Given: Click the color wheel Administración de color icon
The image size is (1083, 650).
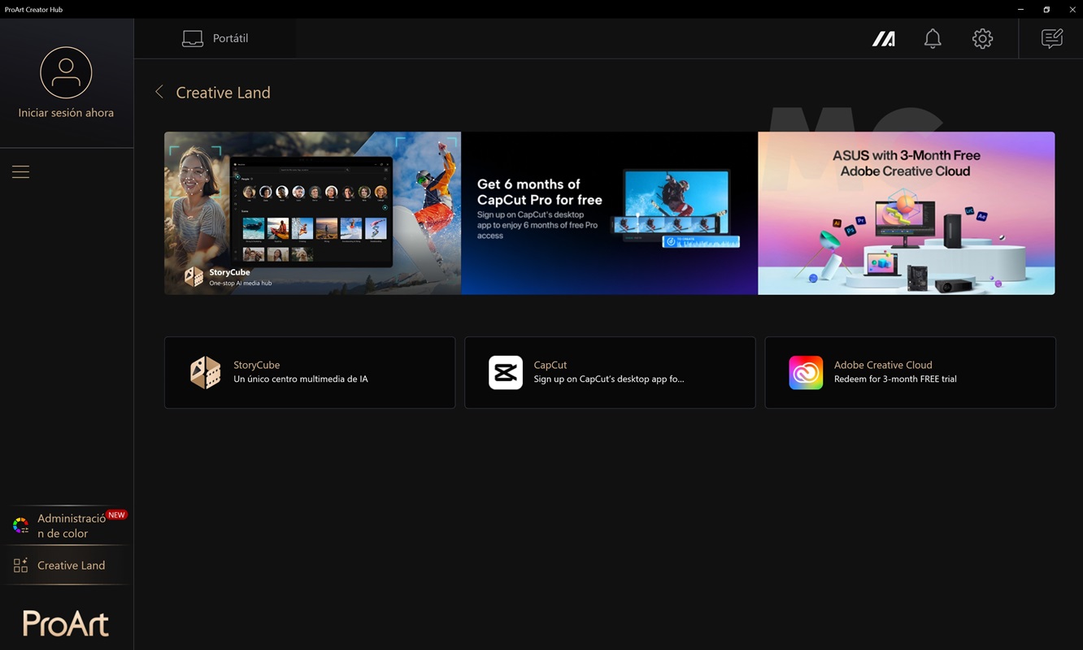Looking at the screenshot, I should pos(20,526).
